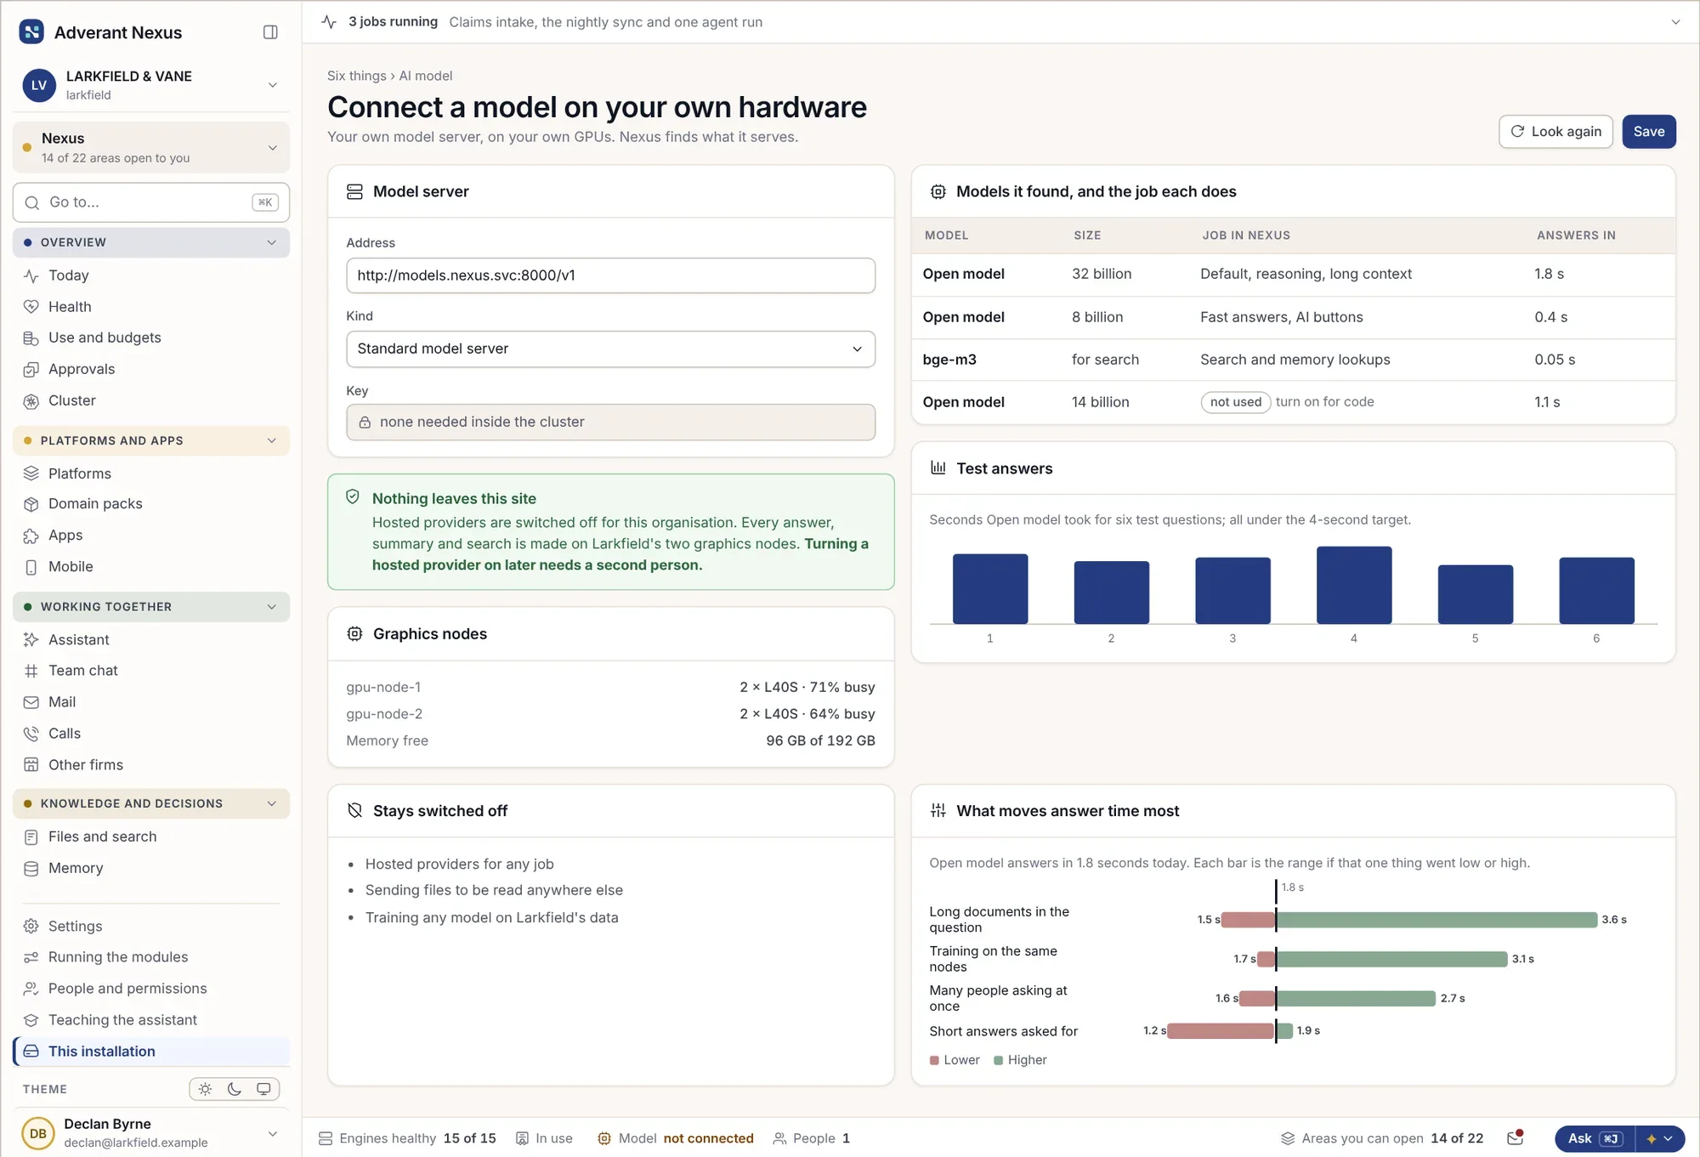Click the fourth test answer bar
This screenshot has height=1157, width=1700.
1354,585
